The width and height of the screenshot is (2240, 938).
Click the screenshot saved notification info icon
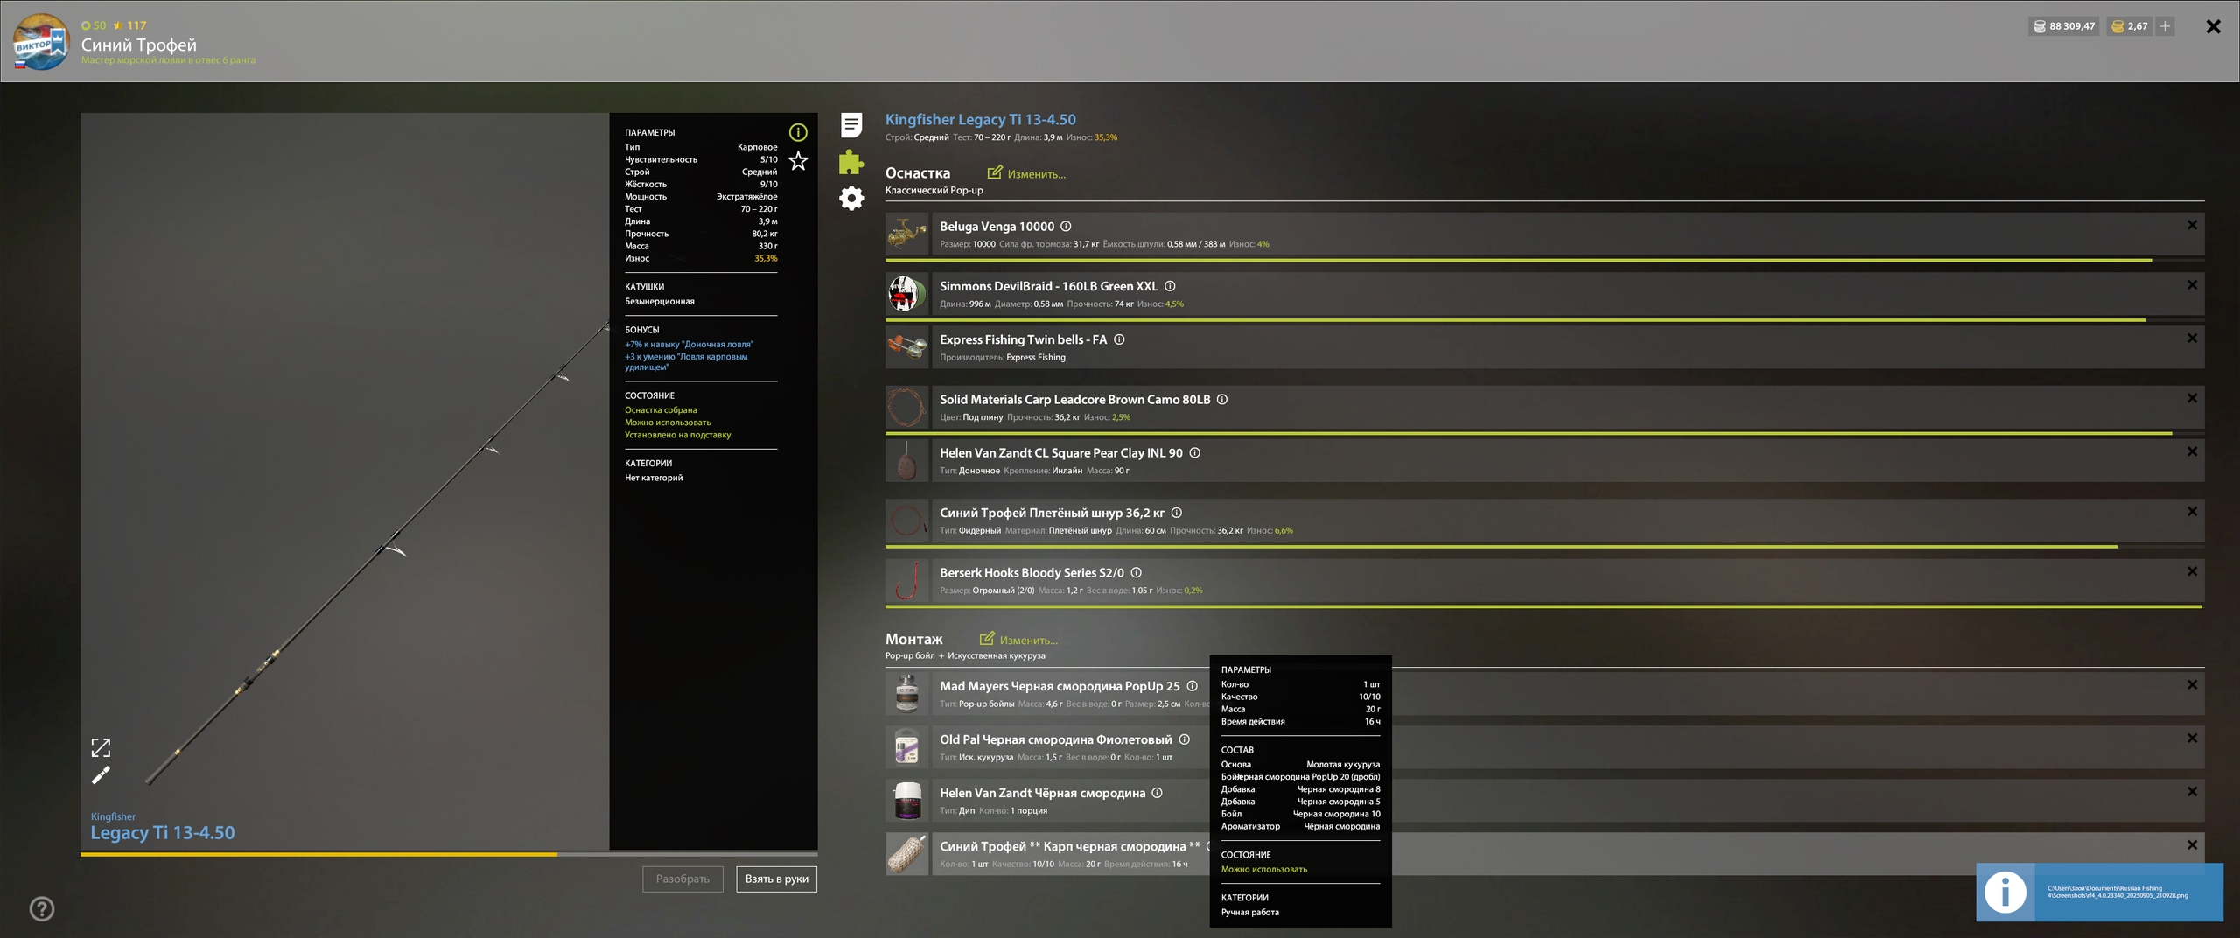click(2005, 892)
